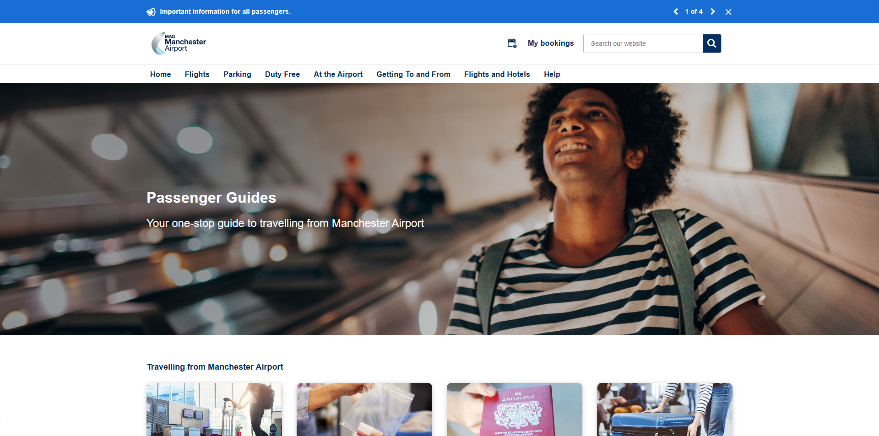Open the passport guide thumbnail
The height and width of the screenshot is (436, 879).
pyautogui.click(x=514, y=409)
